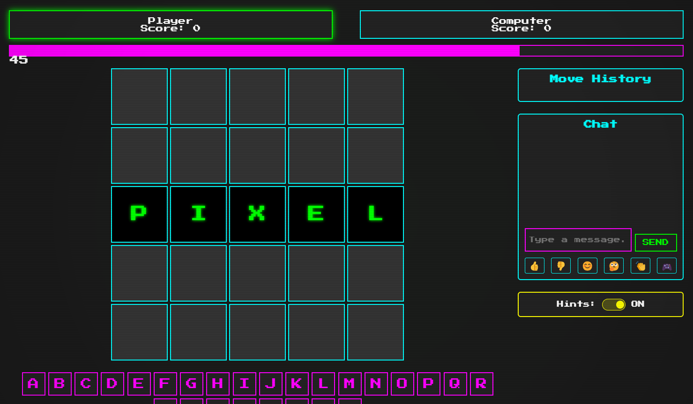Viewport: 693px width, 404px height.
Task: Select the E key in letter row
Action: tap(139, 384)
